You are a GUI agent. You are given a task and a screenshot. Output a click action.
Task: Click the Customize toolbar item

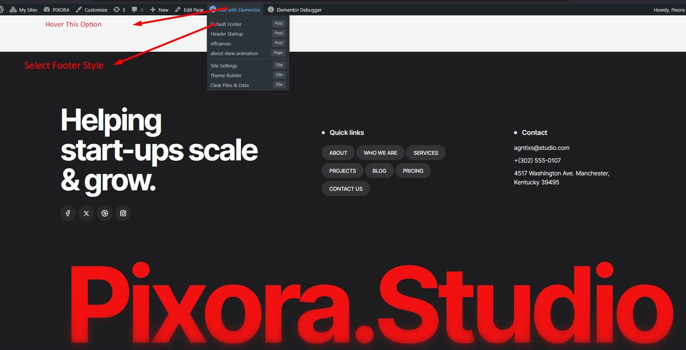point(91,9)
